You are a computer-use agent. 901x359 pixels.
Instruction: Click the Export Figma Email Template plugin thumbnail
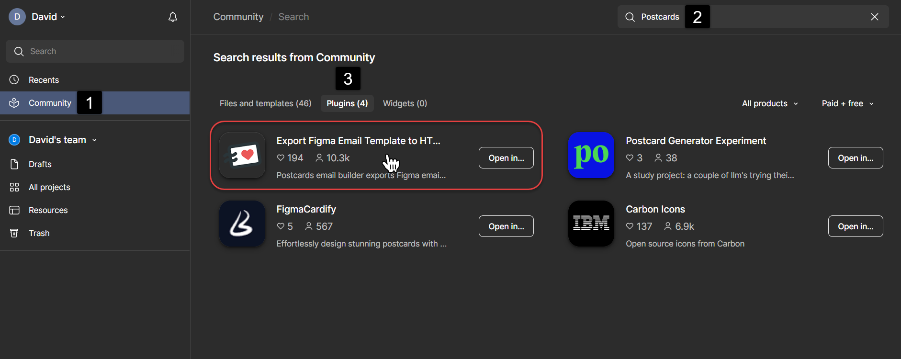(x=242, y=155)
